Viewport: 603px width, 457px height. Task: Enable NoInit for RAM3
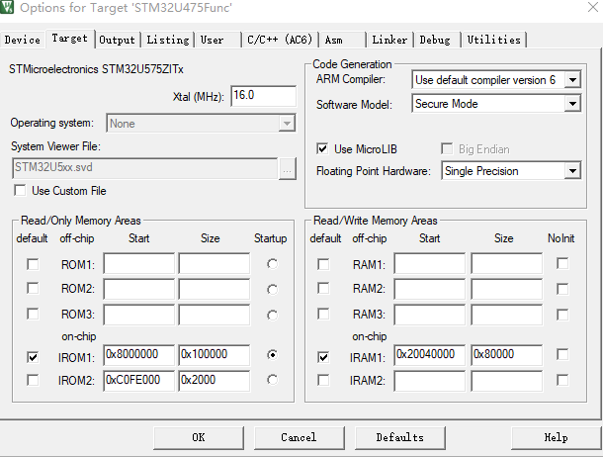[562, 315]
